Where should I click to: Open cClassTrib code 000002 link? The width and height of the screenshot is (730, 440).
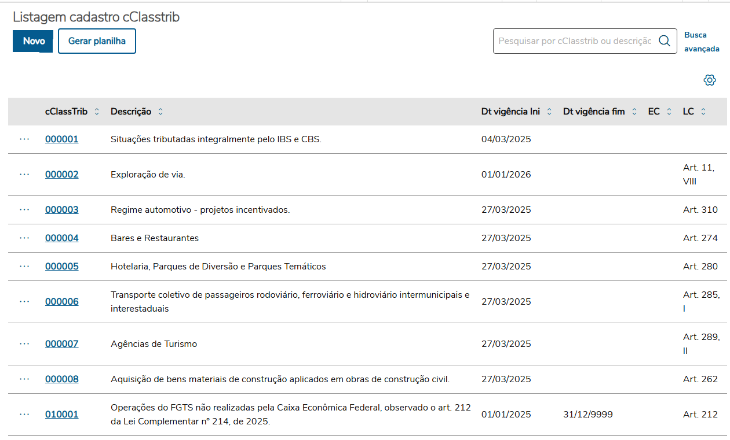point(62,175)
